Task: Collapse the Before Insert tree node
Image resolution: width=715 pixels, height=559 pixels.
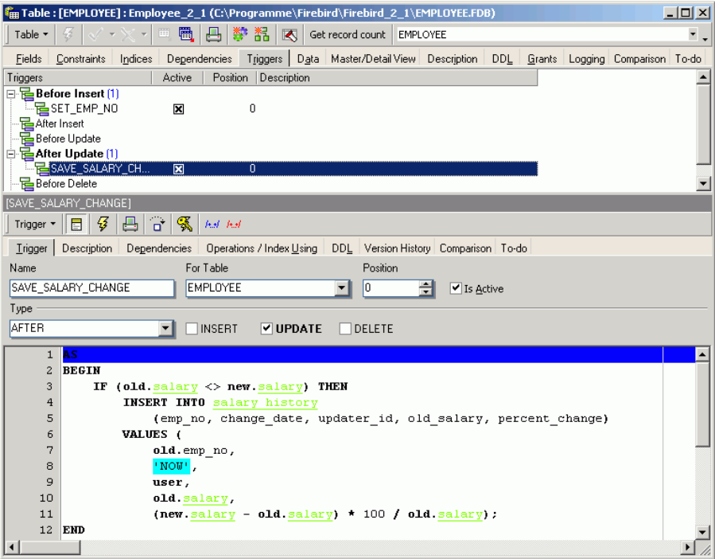Action: (x=11, y=94)
